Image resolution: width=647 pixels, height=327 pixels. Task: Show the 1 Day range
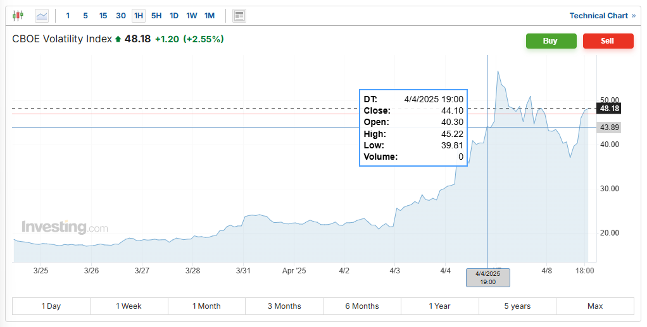click(51, 306)
